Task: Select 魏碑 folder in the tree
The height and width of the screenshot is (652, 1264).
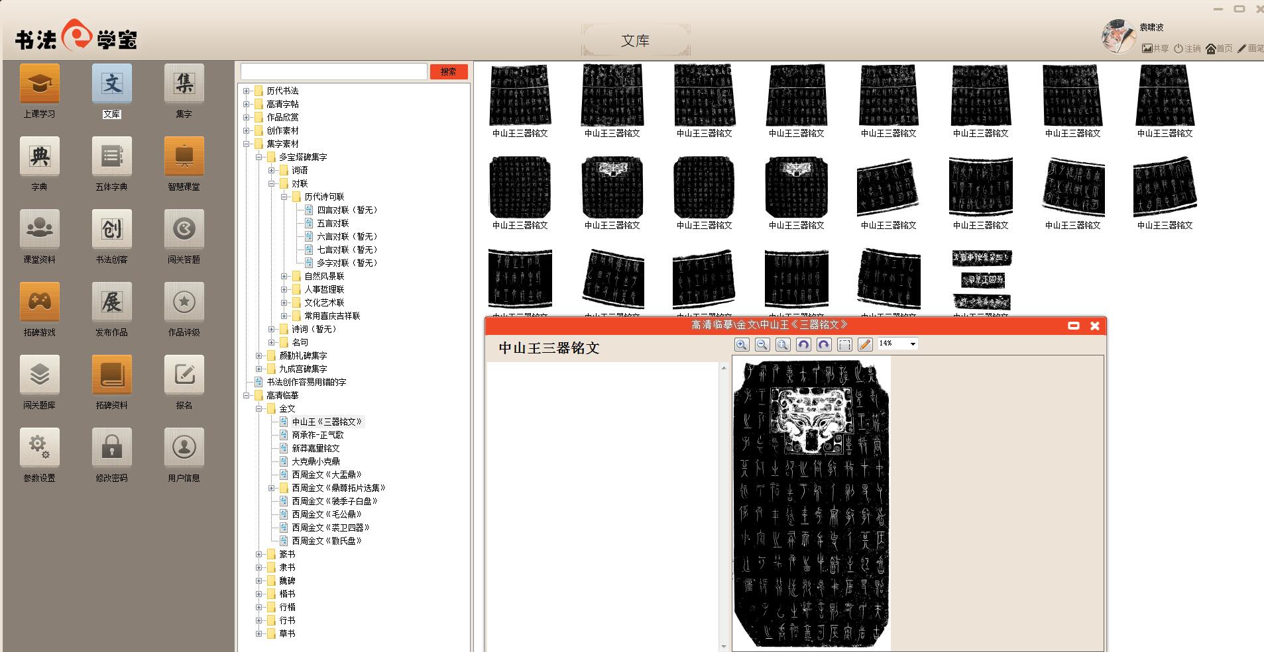Action: [x=287, y=581]
